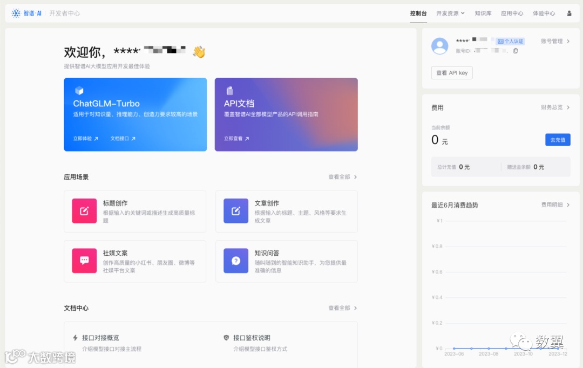The width and height of the screenshot is (583, 368).
Task: Open the 社媒文案 scenario card title
Action: [x=116, y=253]
